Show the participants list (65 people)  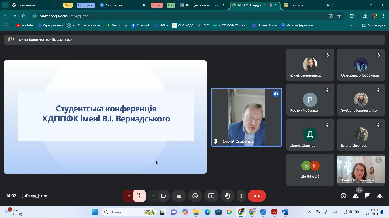356,196
